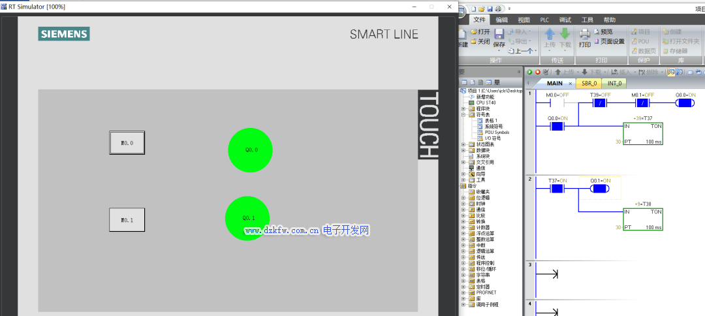Switch to the SBR_0 editor tab
The width and height of the screenshot is (705, 316).
coord(589,84)
